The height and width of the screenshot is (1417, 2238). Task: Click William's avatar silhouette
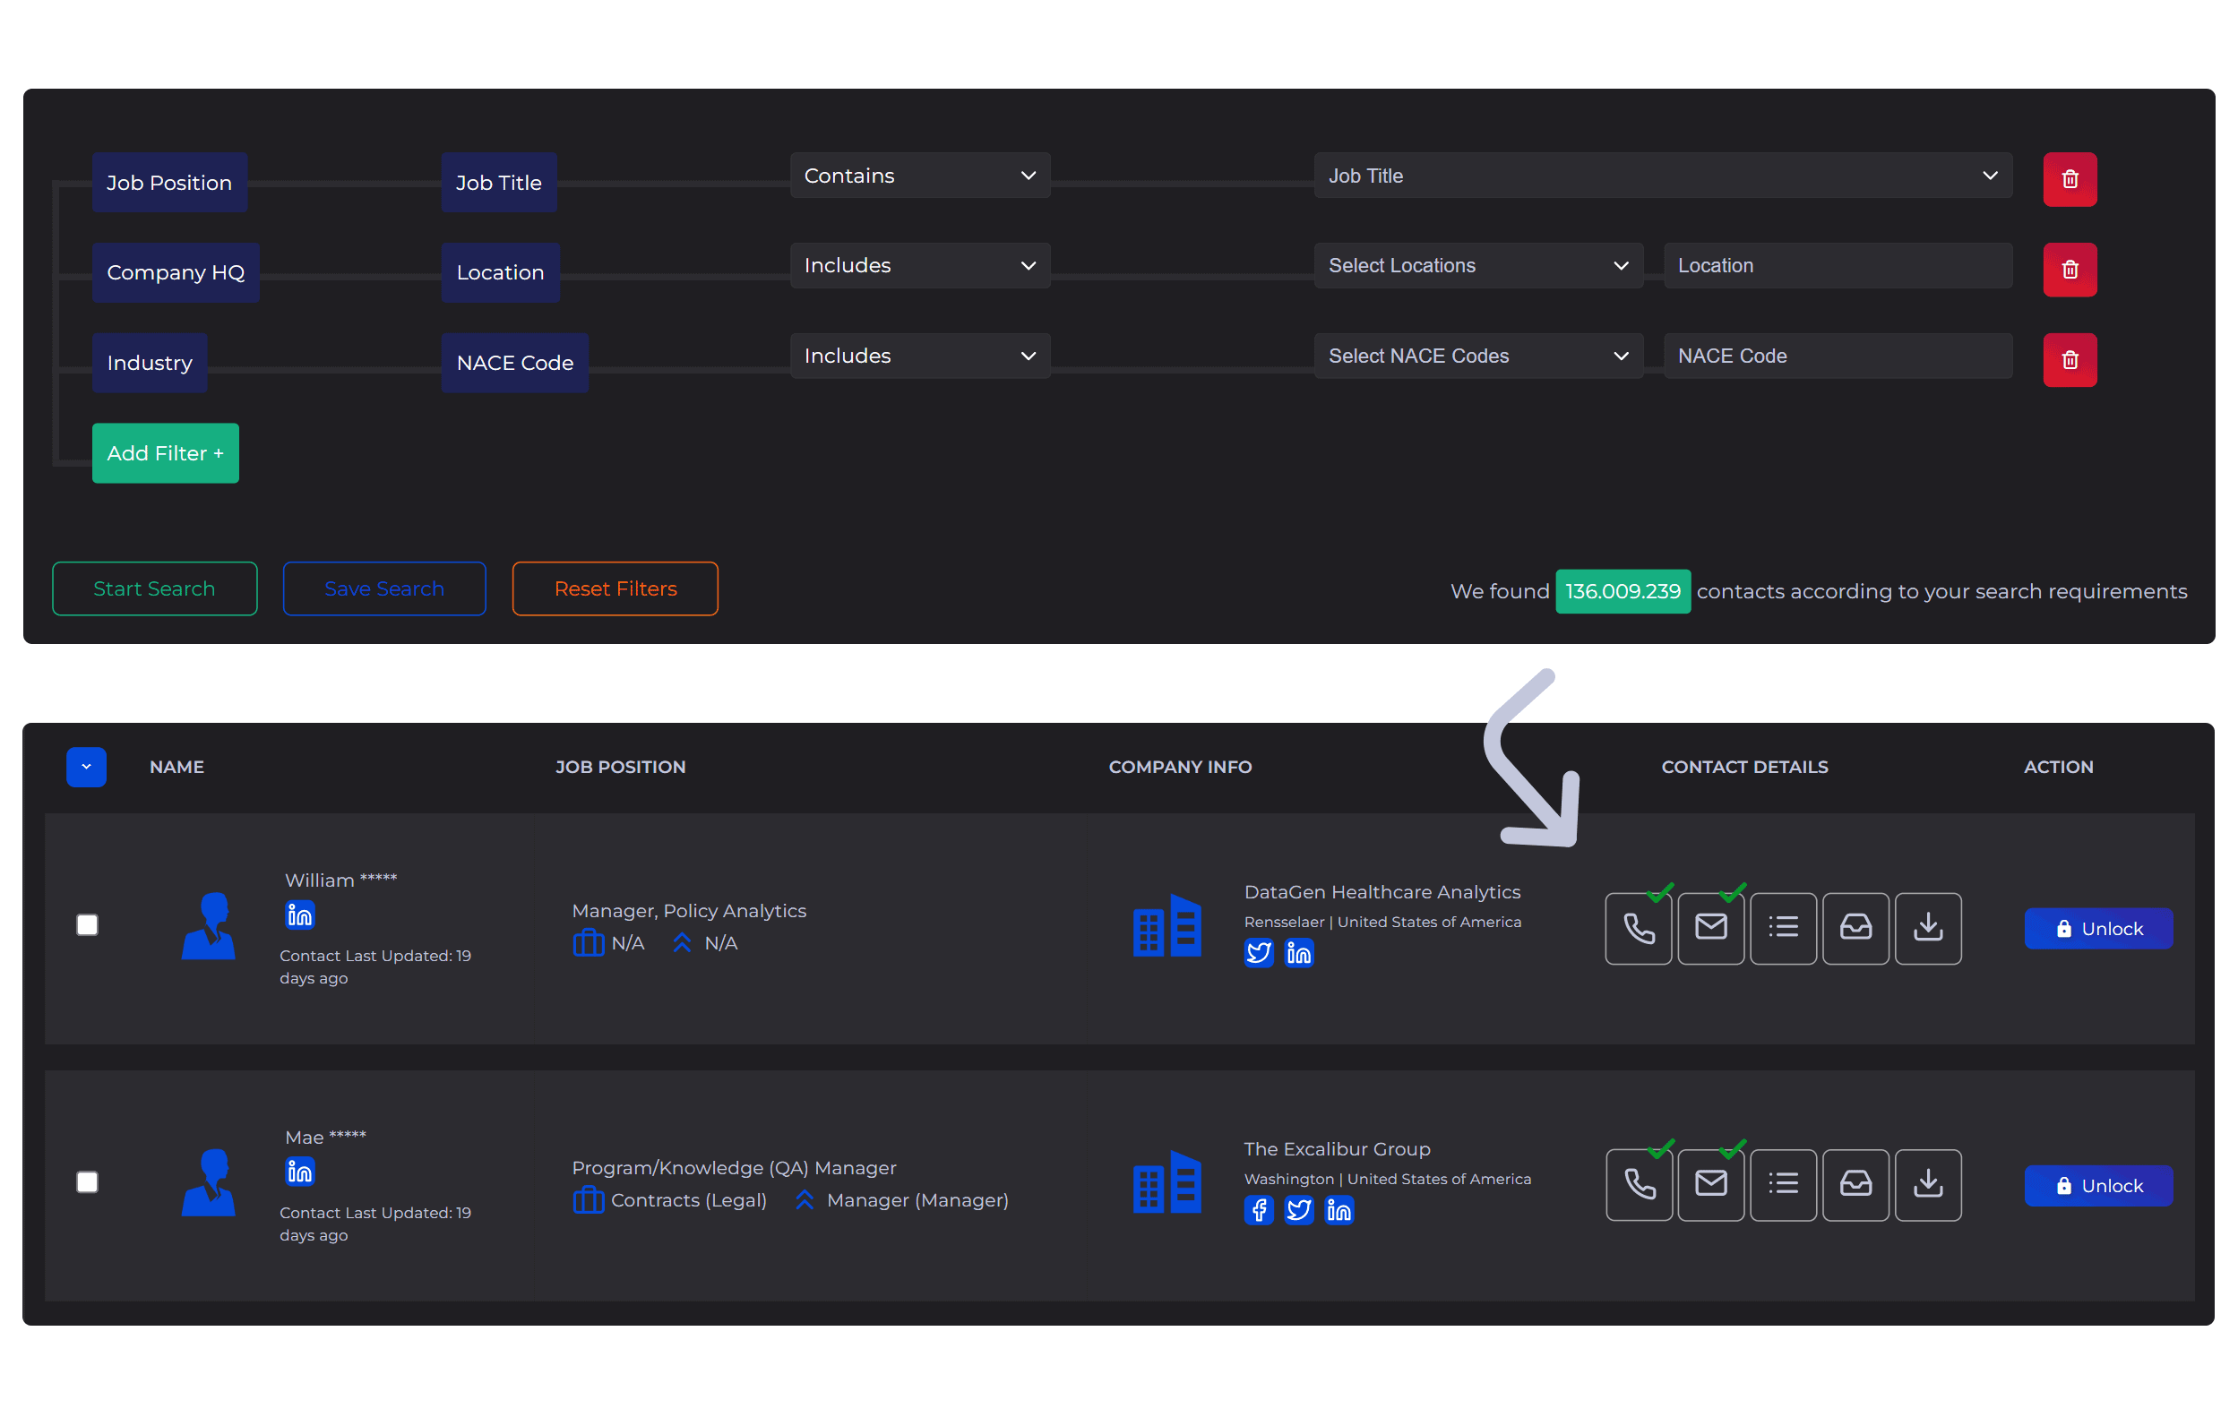[208, 925]
